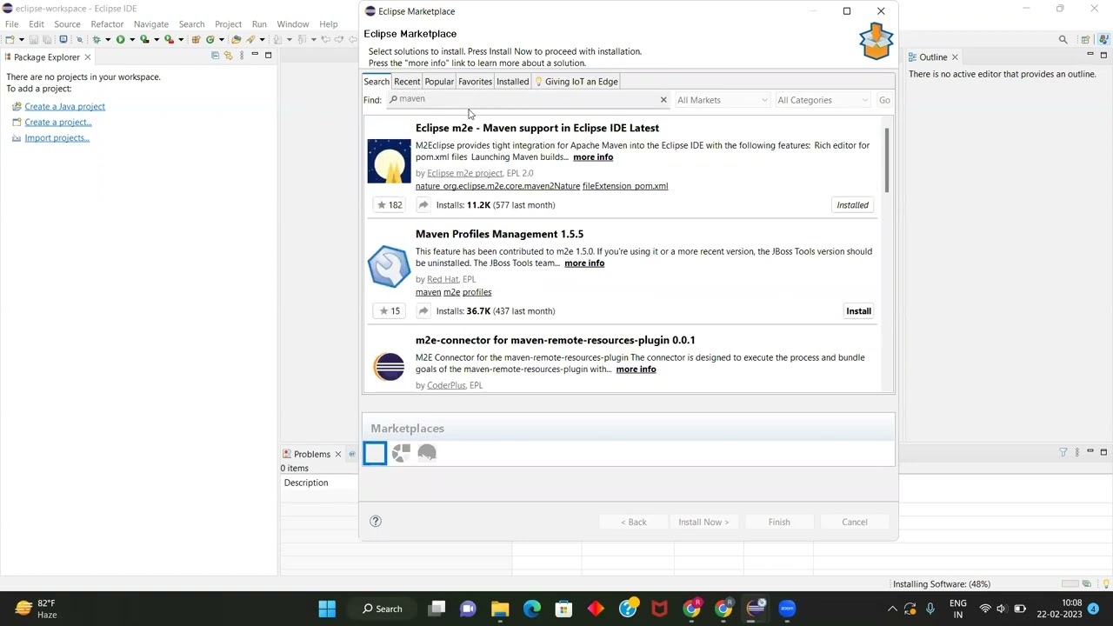Click the Debug bug icon in toolbar

click(97, 39)
